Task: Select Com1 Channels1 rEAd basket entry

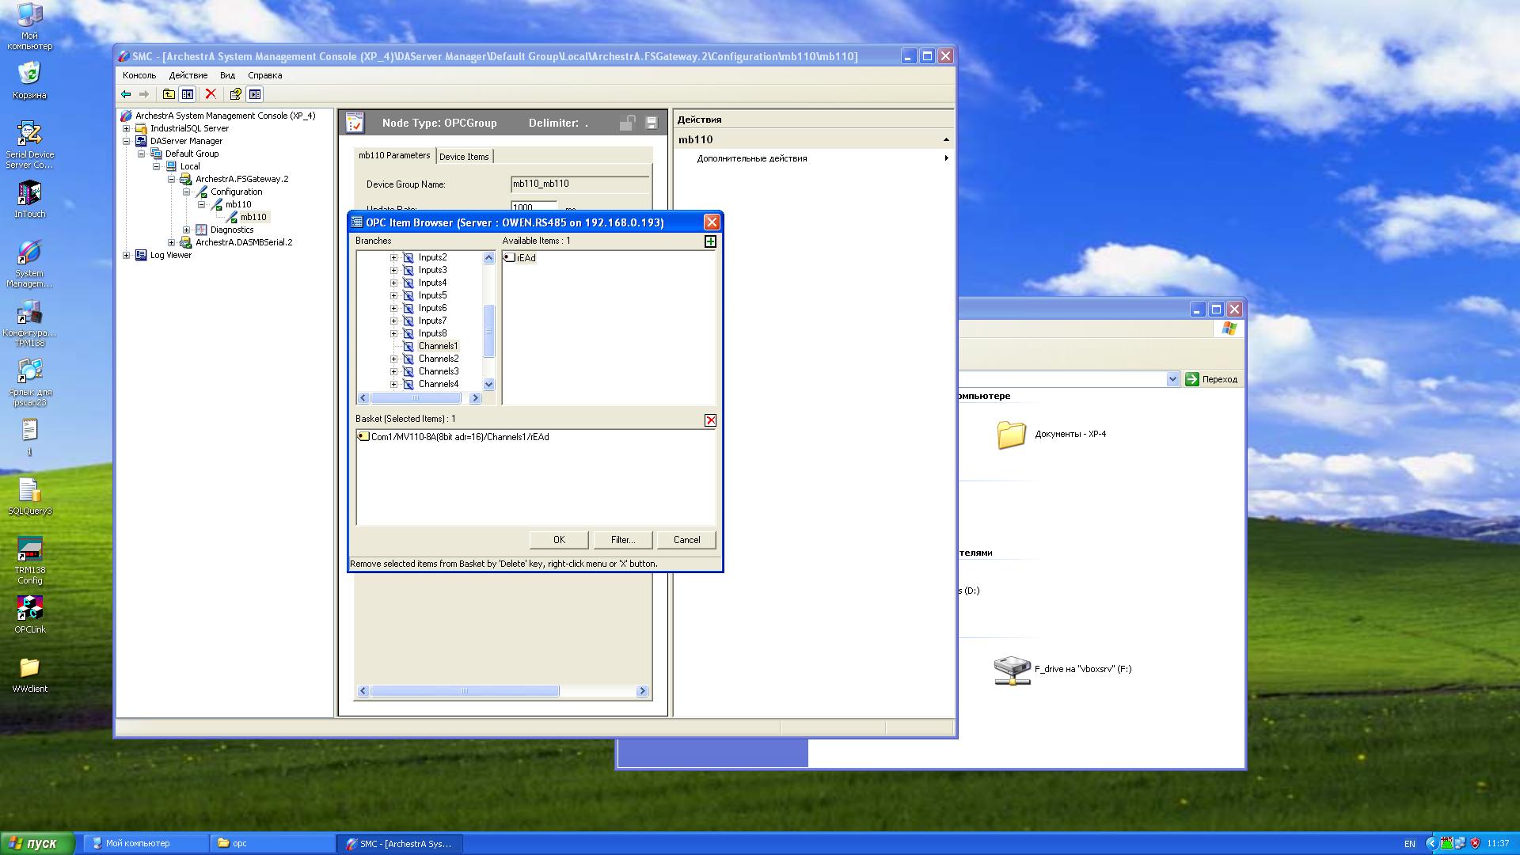Action: point(459,437)
